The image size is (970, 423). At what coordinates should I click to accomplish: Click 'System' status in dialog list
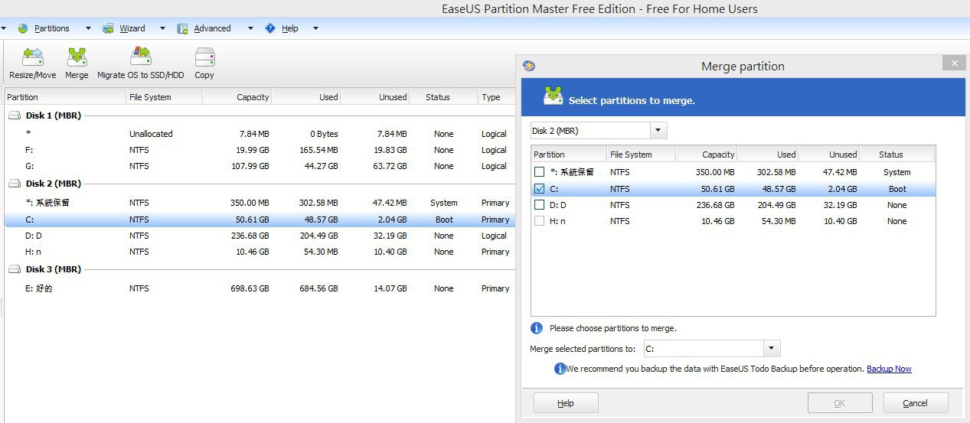tap(897, 173)
